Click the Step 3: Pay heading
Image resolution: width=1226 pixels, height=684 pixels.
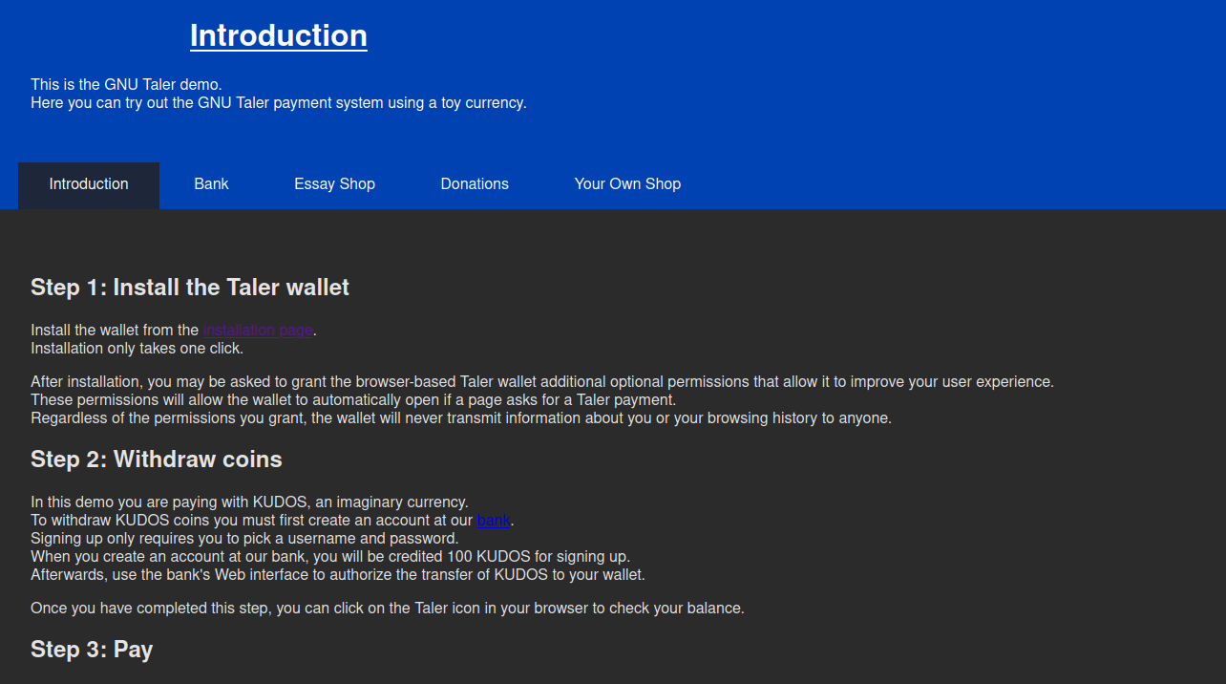point(92,650)
